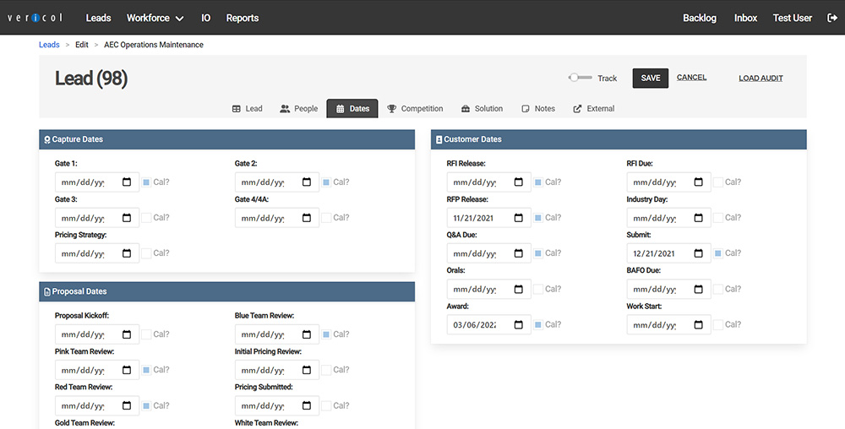Open calendar picker for Proposal Kickoff
This screenshot has height=429, width=845.
[127, 334]
